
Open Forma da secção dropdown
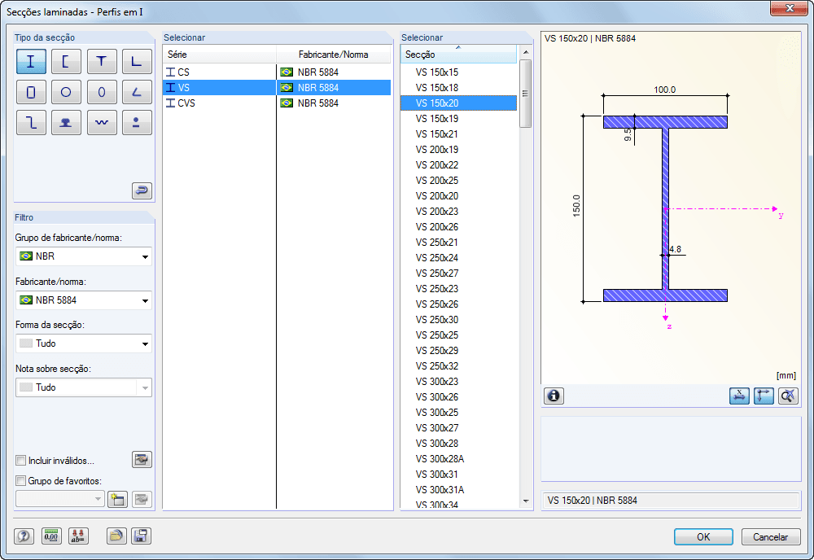84,343
